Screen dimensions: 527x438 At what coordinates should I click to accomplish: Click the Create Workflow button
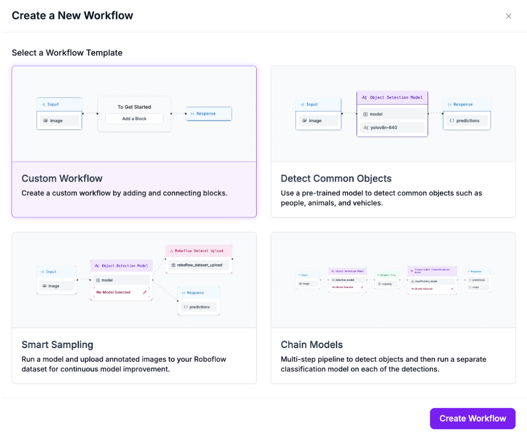[x=472, y=419]
